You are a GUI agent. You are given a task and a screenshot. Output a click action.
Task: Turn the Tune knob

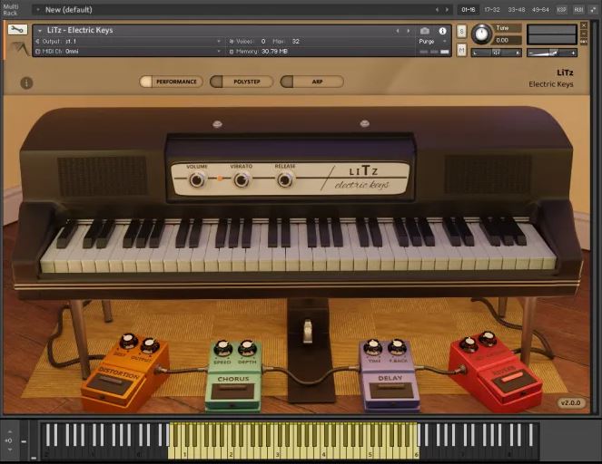[481, 34]
